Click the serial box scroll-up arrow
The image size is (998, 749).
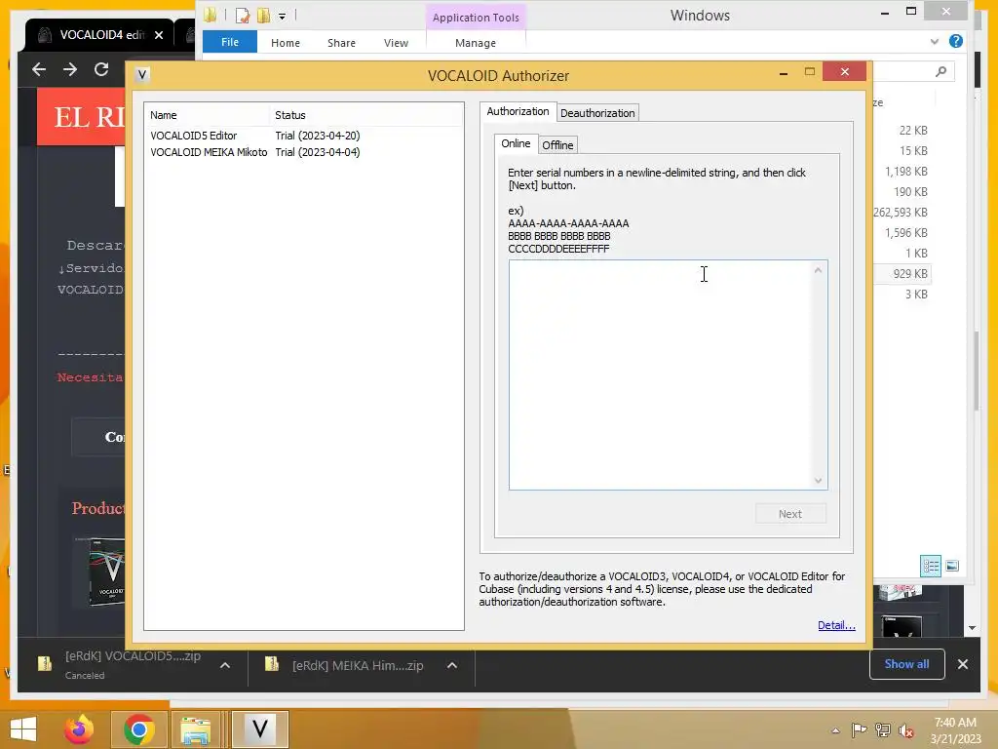coord(818,270)
